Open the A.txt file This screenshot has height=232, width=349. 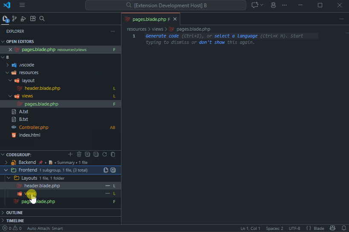click(x=23, y=112)
